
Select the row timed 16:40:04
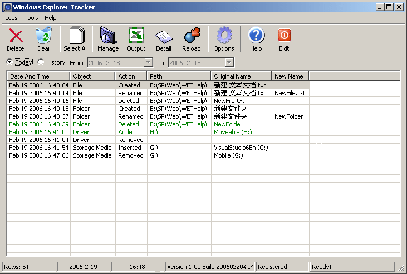tap(158, 85)
